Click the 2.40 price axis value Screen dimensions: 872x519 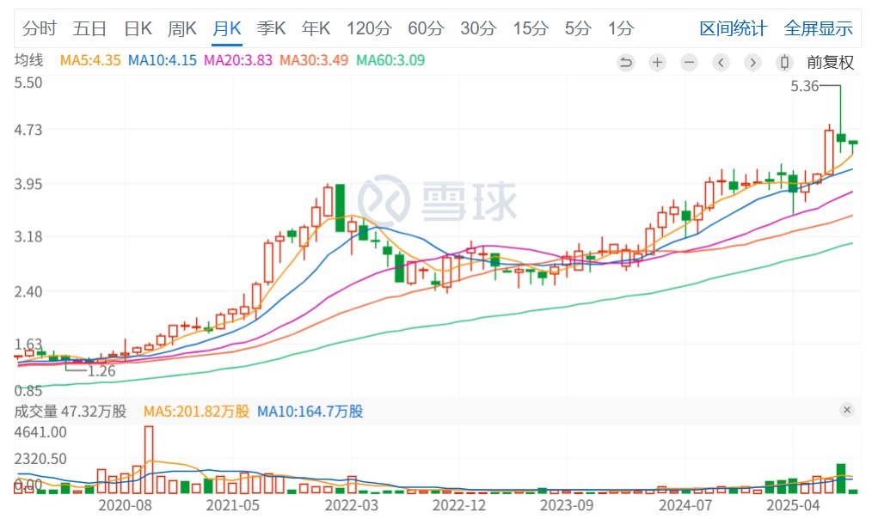pyautogui.click(x=28, y=292)
